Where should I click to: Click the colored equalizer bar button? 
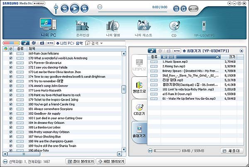pos(11,43)
